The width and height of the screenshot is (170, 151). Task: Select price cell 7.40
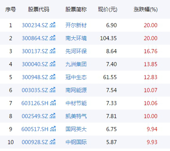click(111, 64)
